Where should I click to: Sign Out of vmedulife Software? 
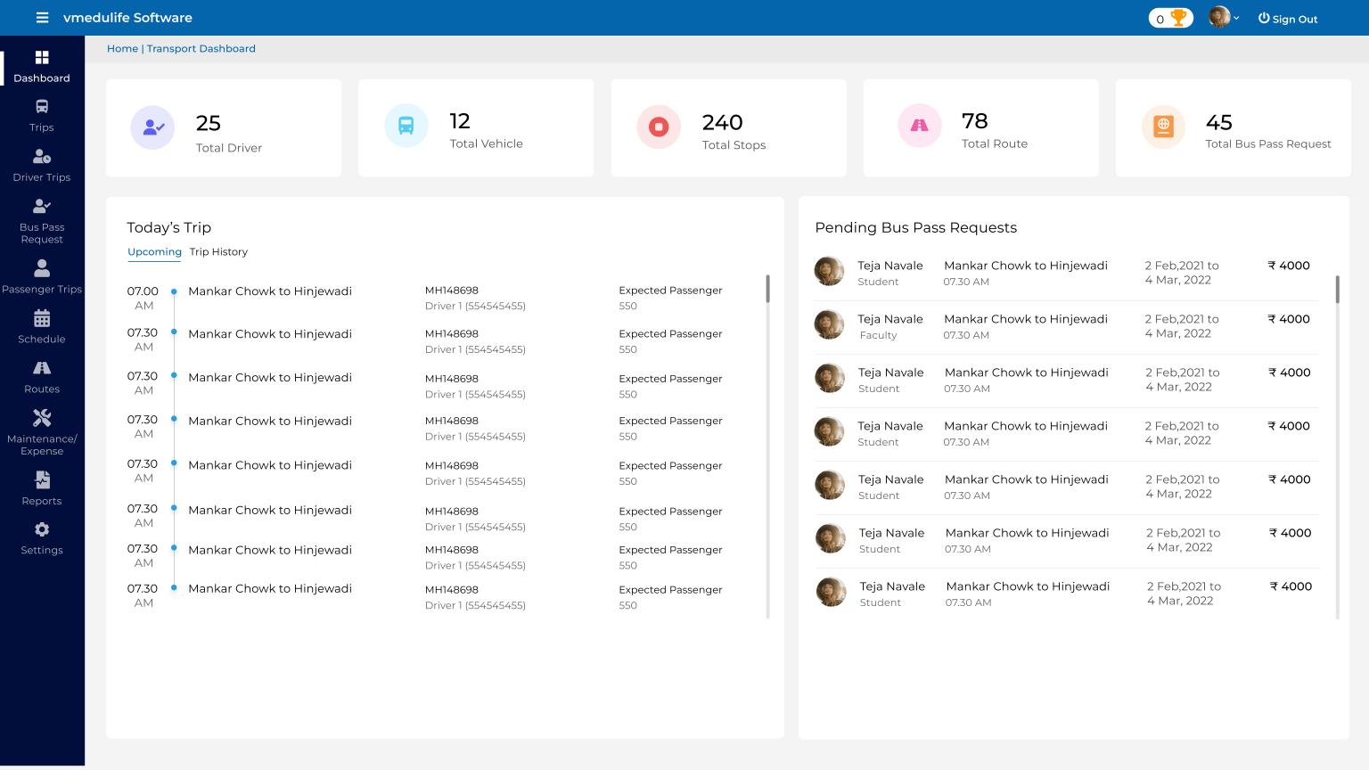(x=1288, y=18)
